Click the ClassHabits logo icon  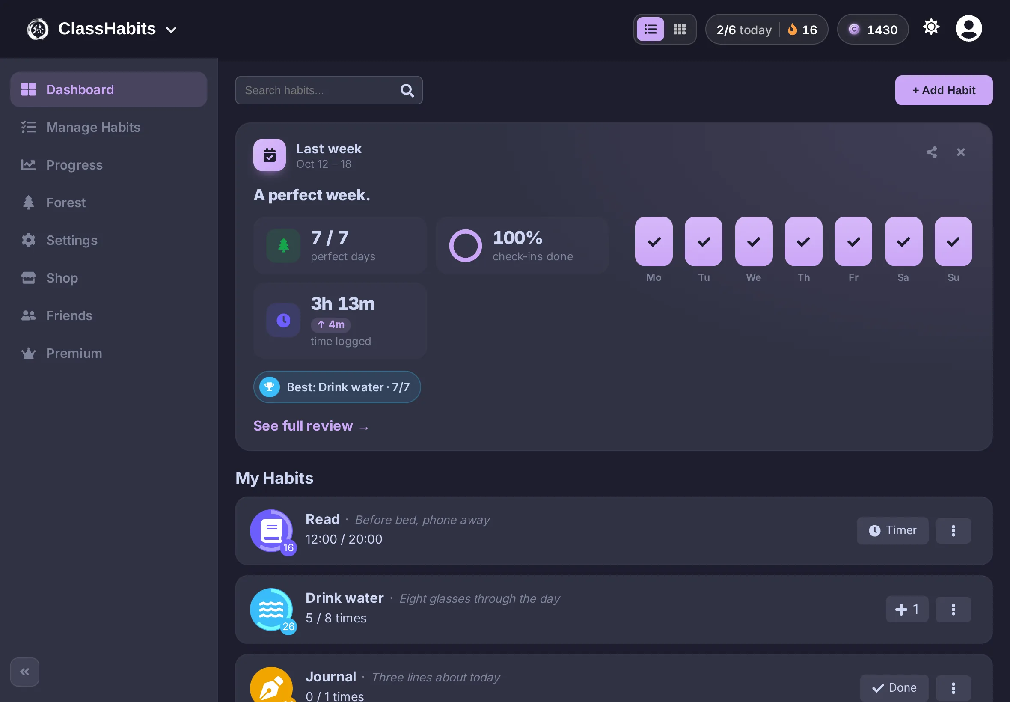38,30
